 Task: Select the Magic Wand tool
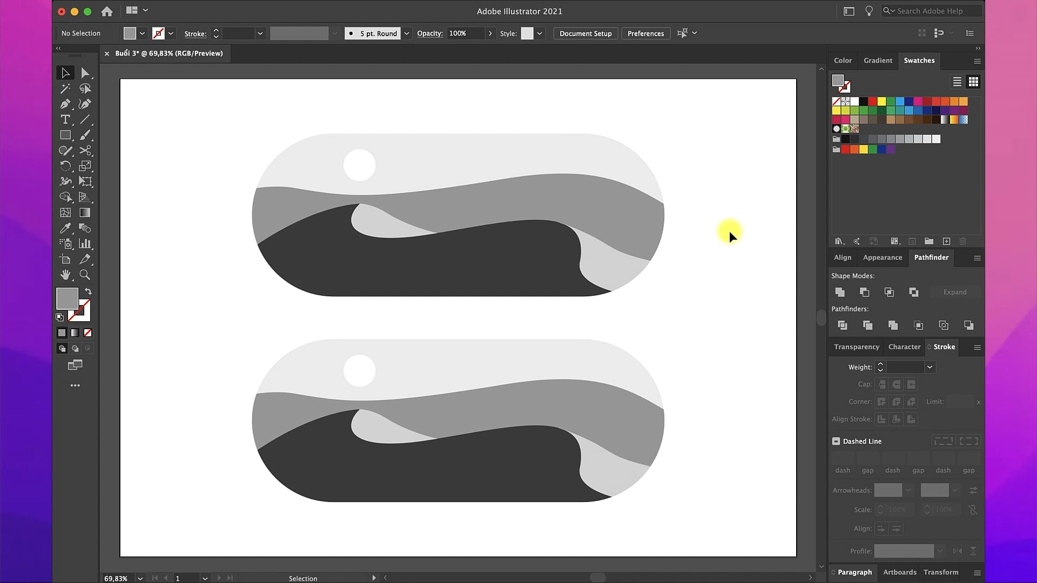pyautogui.click(x=65, y=89)
